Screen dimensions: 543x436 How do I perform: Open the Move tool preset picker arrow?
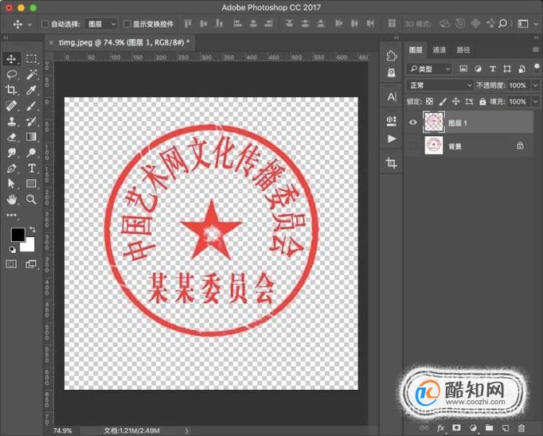click(x=29, y=24)
